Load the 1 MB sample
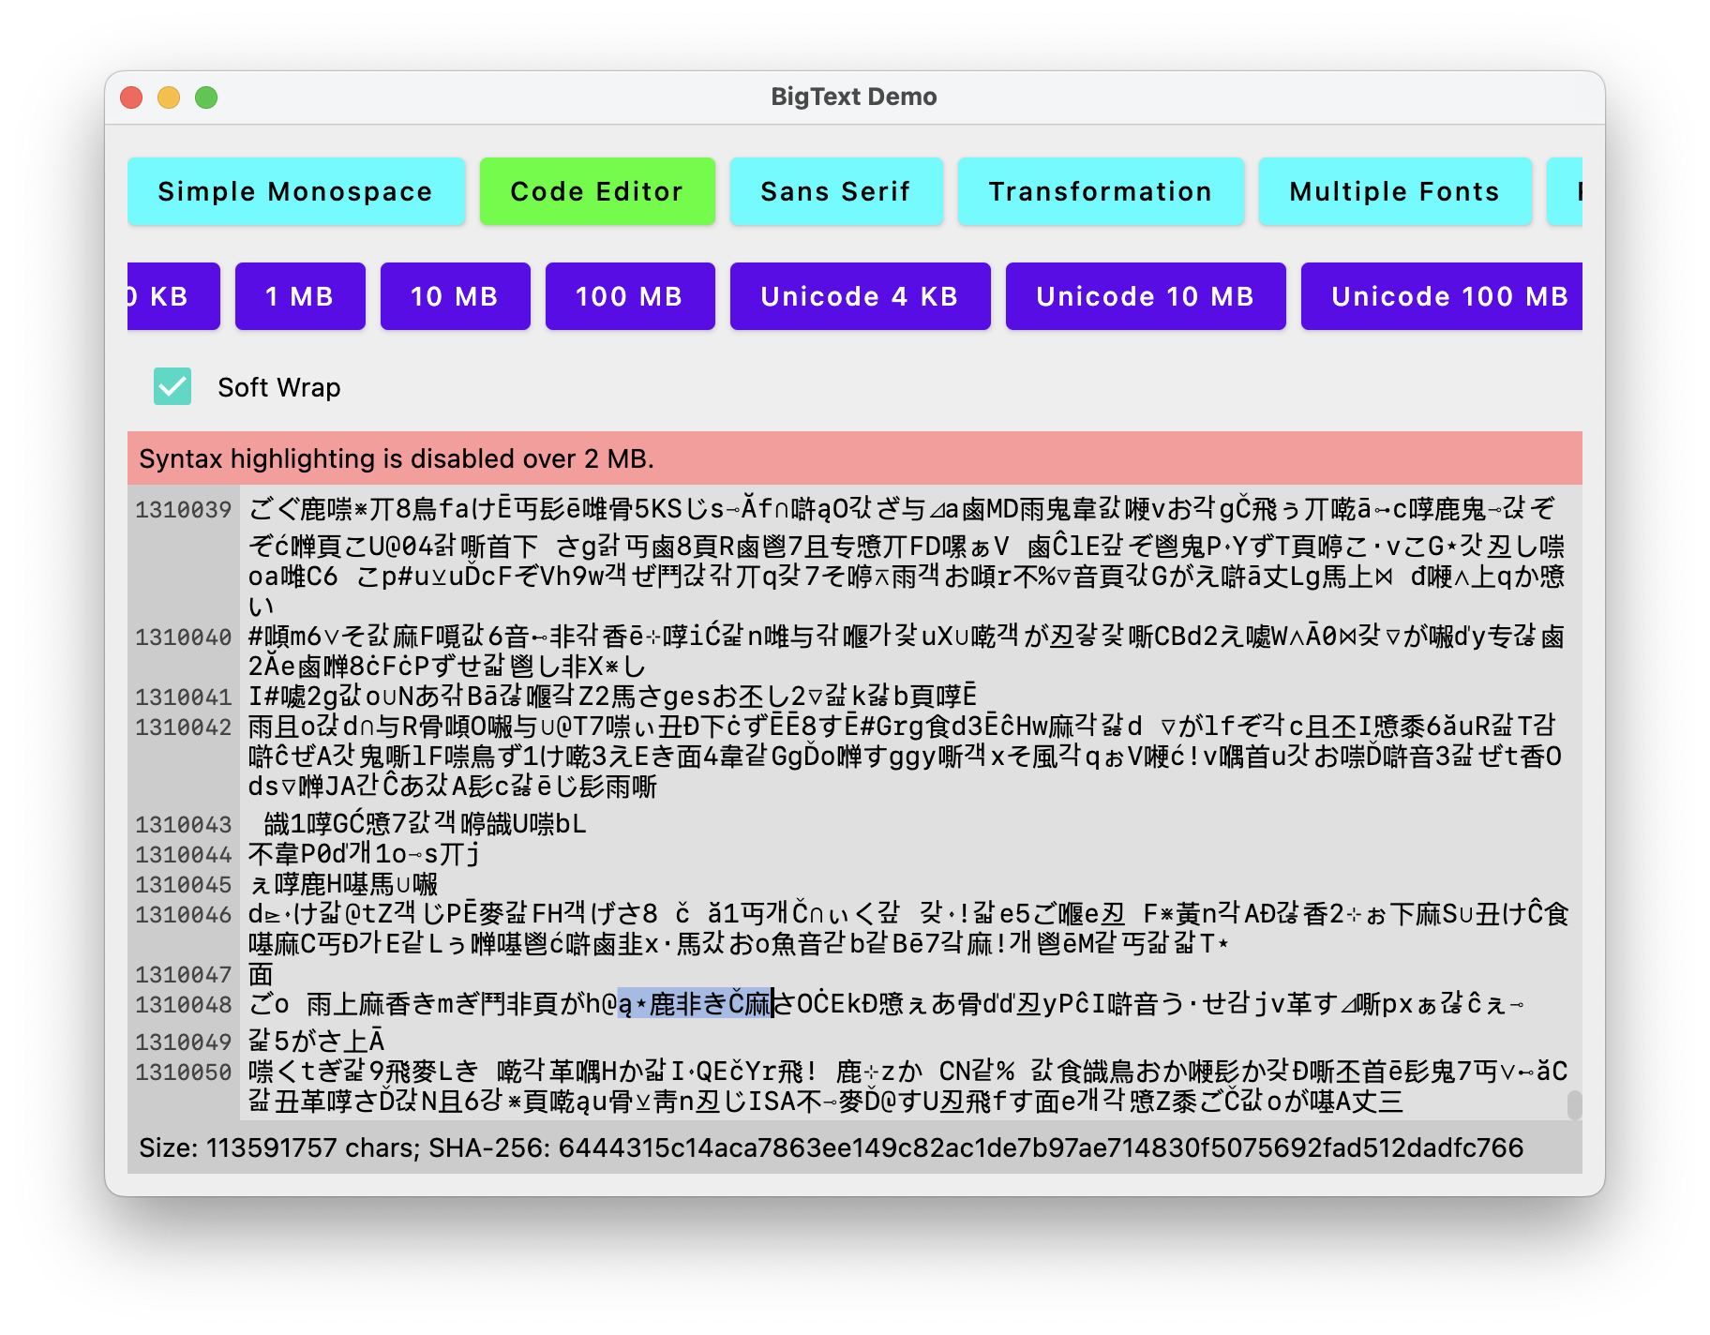Screen dimensions: 1710x1335 click(300, 296)
